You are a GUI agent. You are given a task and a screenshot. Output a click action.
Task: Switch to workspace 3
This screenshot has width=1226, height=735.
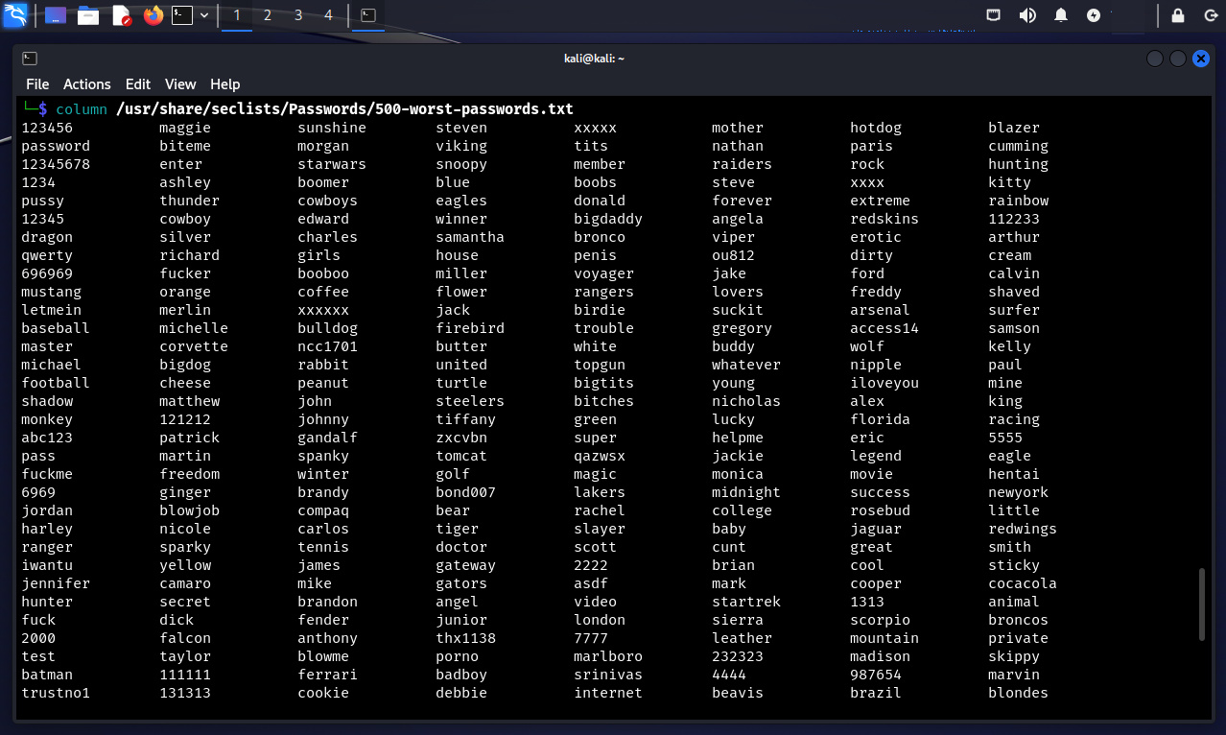coord(298,15)
